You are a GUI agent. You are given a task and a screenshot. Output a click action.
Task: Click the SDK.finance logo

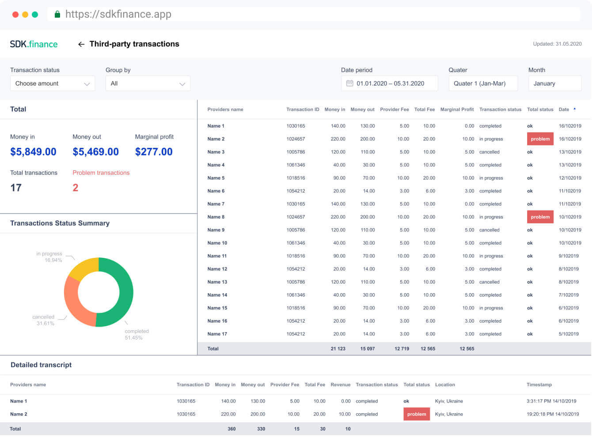pos(34,44)
